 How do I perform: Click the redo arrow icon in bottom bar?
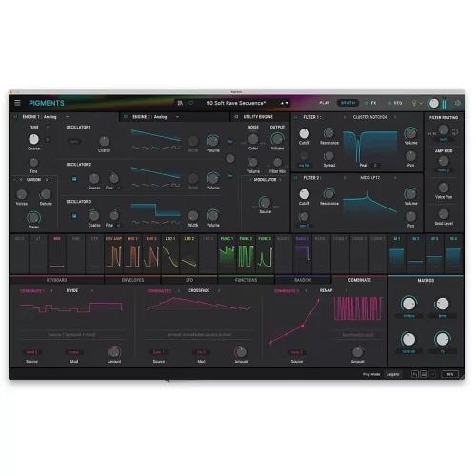click(x=432, y=374)
